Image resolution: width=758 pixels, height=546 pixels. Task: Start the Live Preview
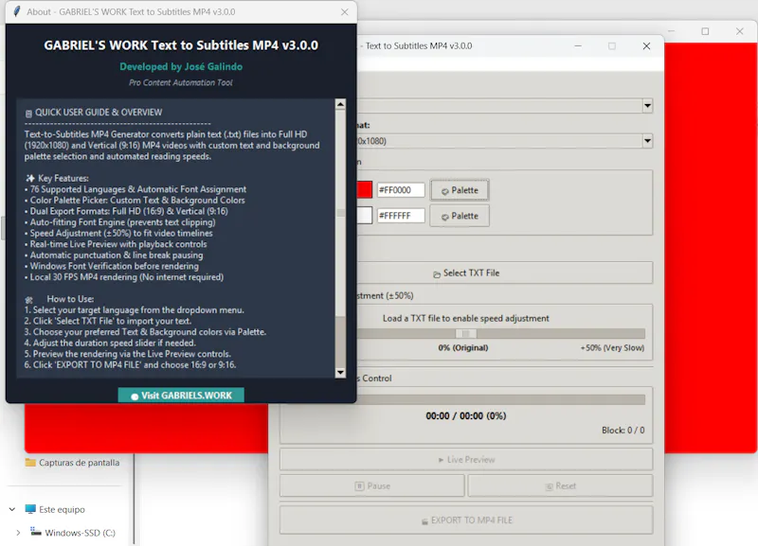466,460
